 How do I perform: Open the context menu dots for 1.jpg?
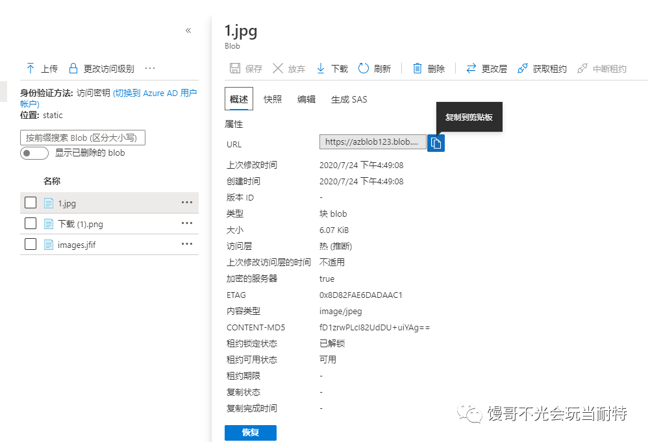tap(187, 203)
